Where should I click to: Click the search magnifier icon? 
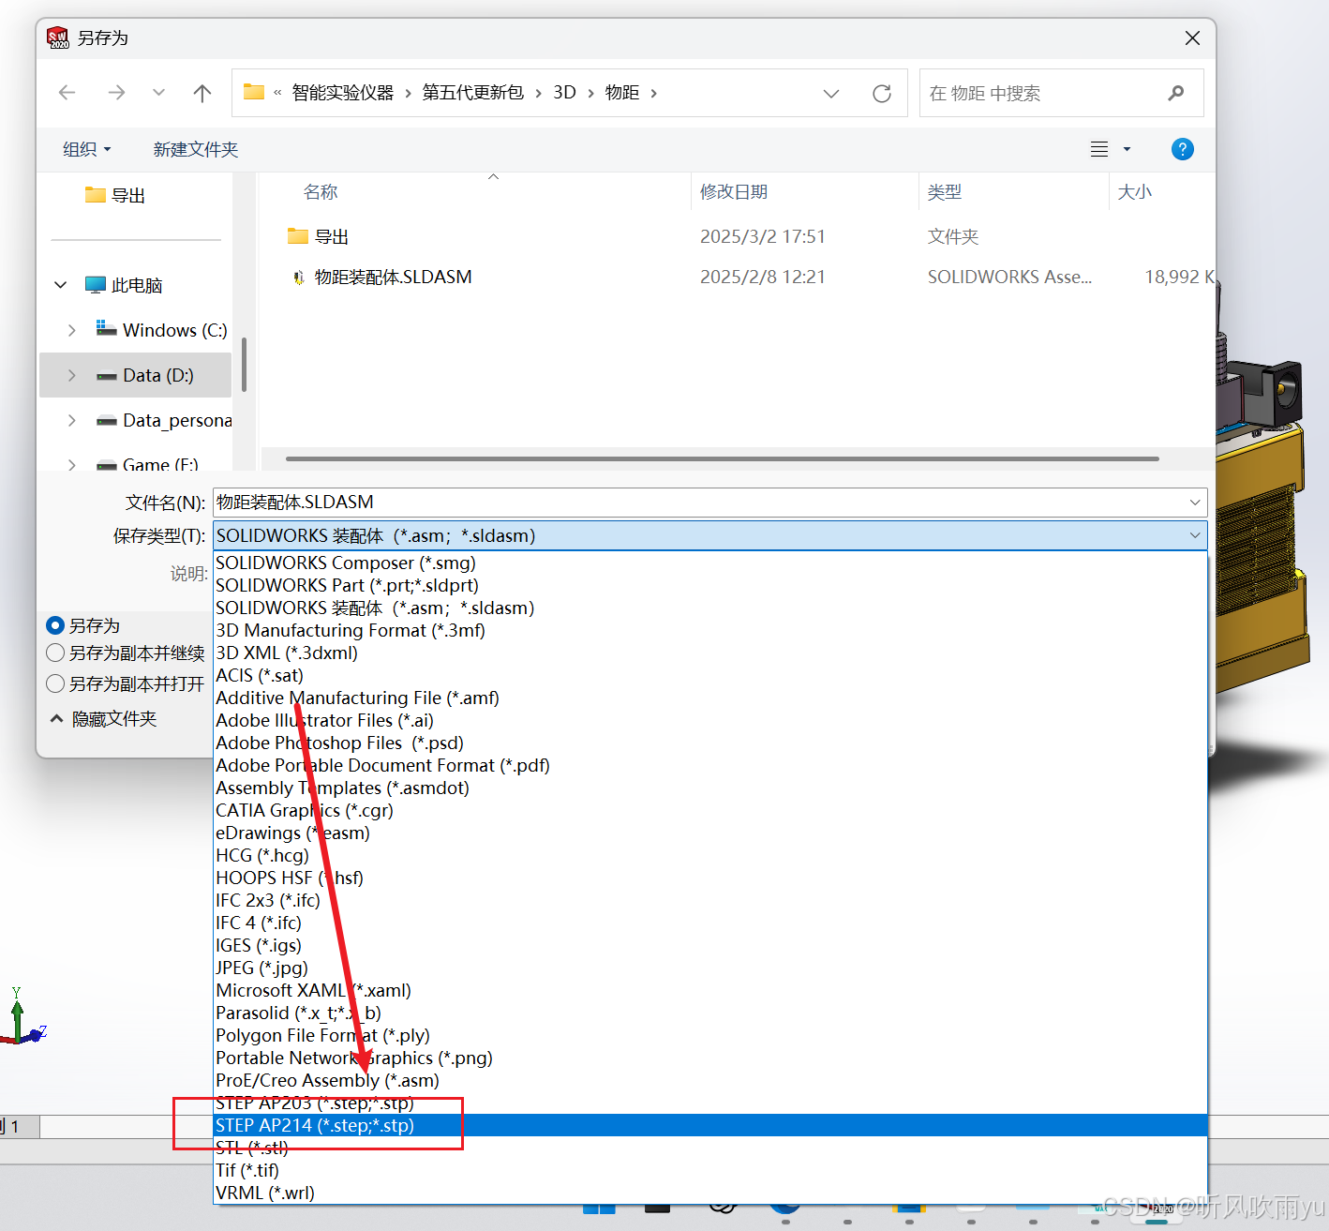[x=1176, y=93]
